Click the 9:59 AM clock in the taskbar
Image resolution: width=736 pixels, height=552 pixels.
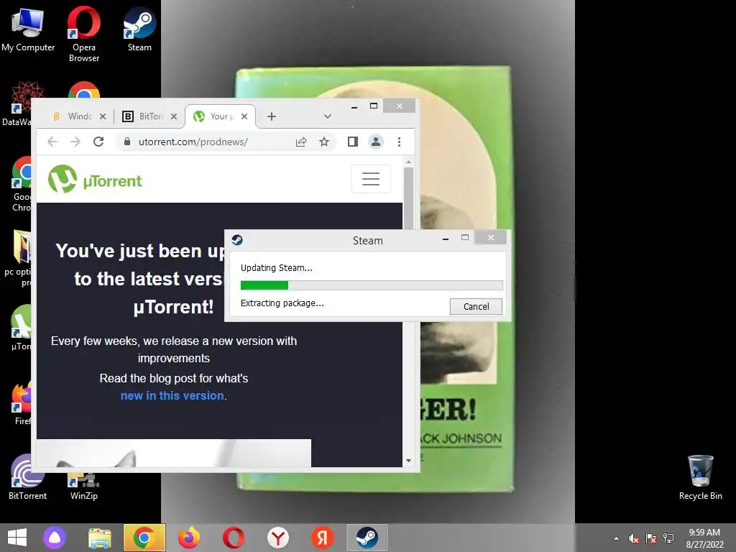704,533
